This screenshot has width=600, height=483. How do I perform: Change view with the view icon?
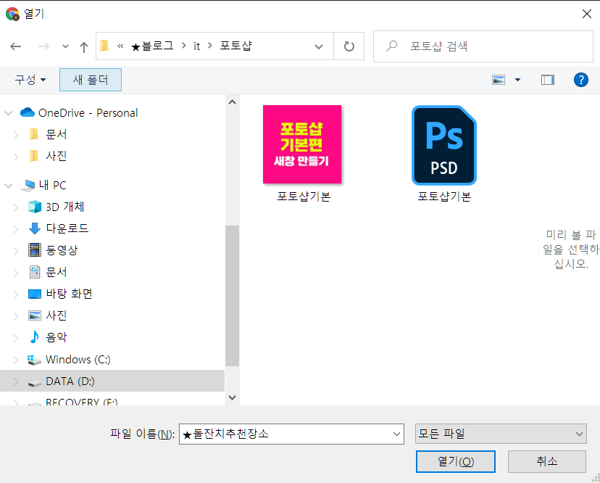[499, 80]
